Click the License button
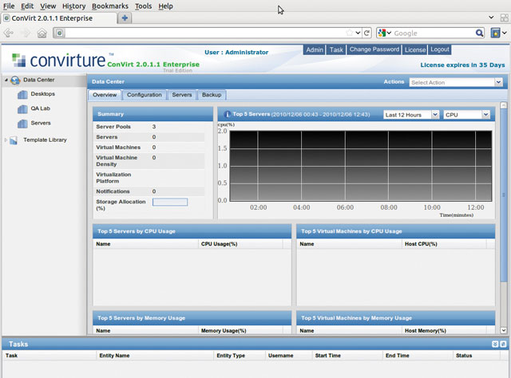This screenshot has width=511, height=378. (415, 49)
